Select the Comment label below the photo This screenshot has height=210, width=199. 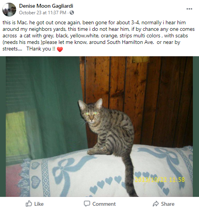click(104, 204)
